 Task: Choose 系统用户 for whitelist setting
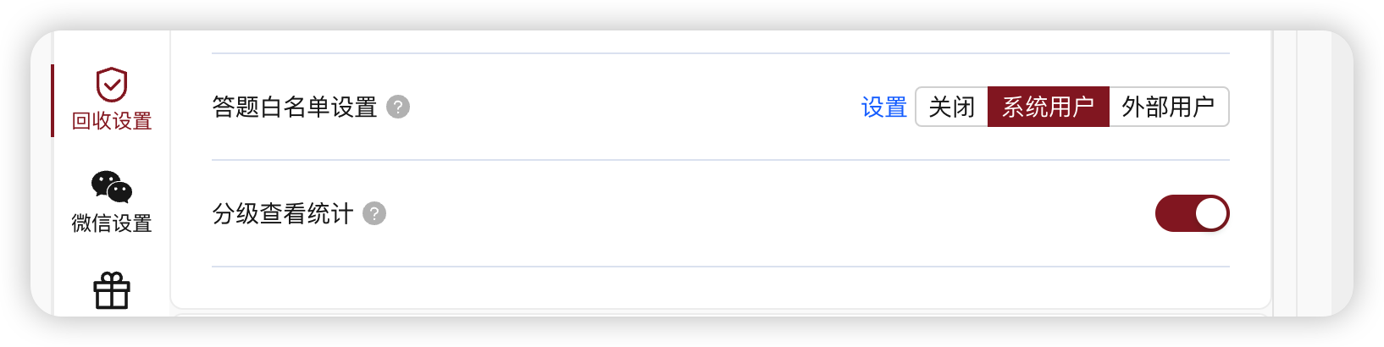coord(1049,107)
